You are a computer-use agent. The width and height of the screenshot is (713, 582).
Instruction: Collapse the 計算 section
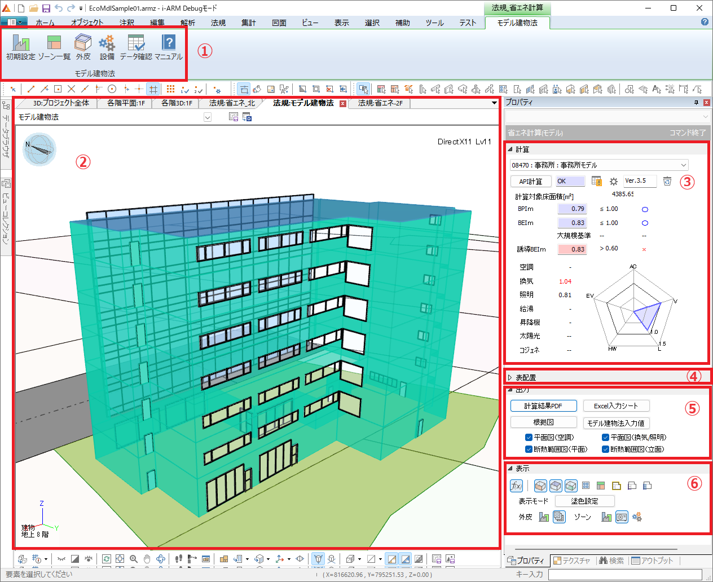[510, 149]
